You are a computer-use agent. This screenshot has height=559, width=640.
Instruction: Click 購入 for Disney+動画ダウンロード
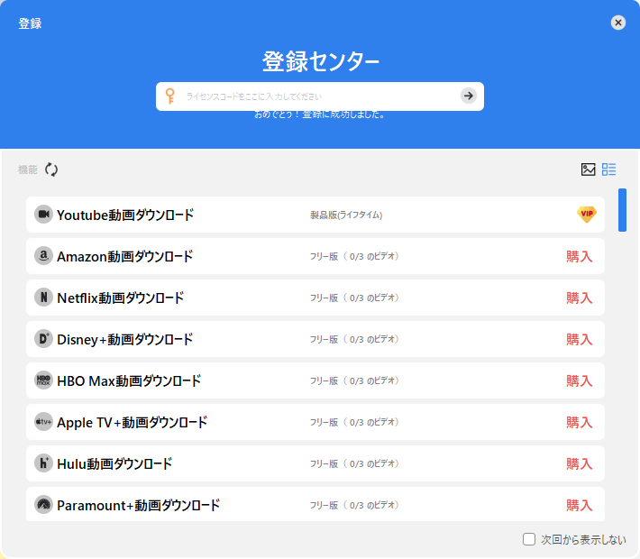coord(580,339)
